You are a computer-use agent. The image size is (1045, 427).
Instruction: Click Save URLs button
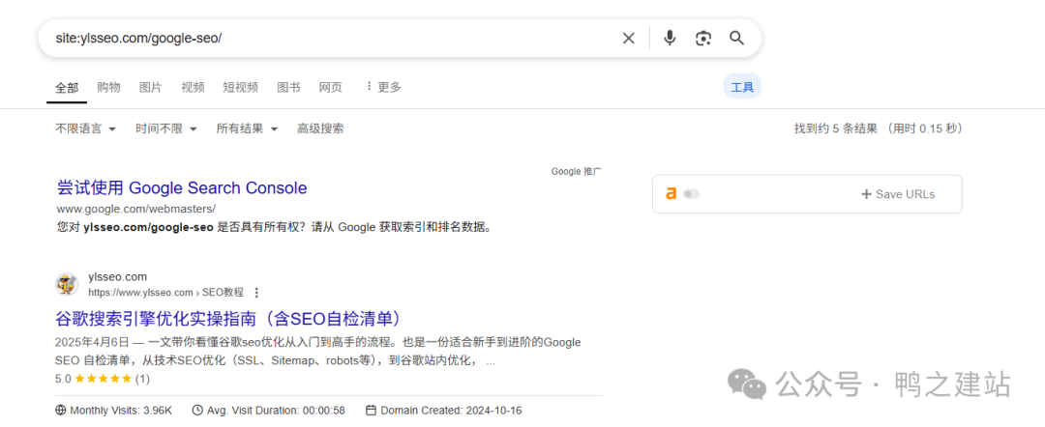coord(898,194)
